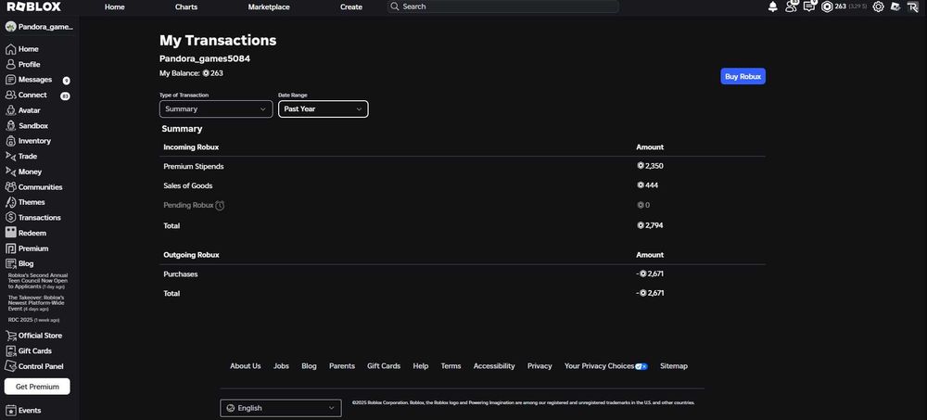This screenshot has height=420, width=927.
Task: Open the Privacy footer link
Action: coord(540,366)
